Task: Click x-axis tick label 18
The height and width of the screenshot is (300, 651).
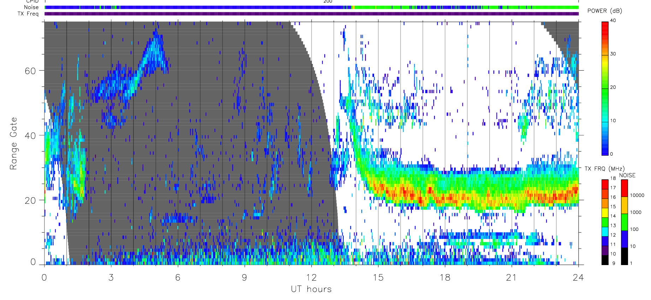Action: click(x=445, y=277)
